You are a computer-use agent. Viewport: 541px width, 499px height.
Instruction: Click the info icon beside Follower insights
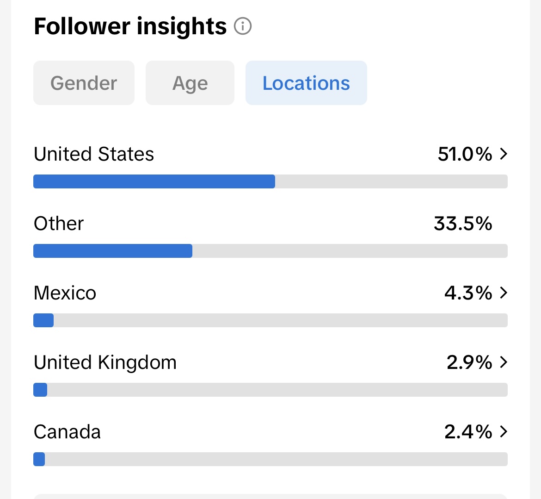pos(243,26)
